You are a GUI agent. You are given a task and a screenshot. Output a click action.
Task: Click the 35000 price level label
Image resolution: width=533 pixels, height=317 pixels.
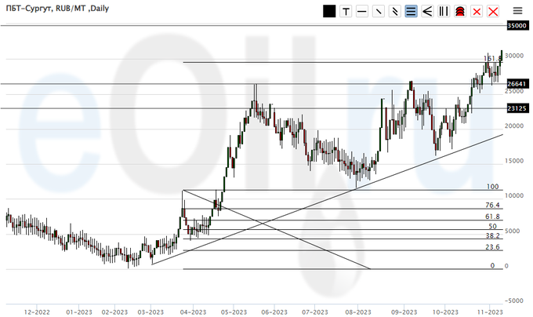pyautogui.click(x=516, y=26)
